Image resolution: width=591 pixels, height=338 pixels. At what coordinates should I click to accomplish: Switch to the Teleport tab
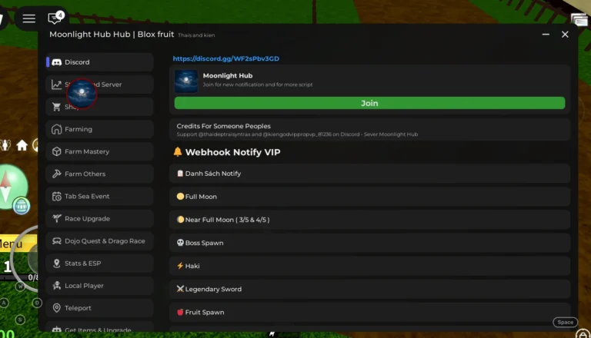pyautogui.click(x=99, y=308)
